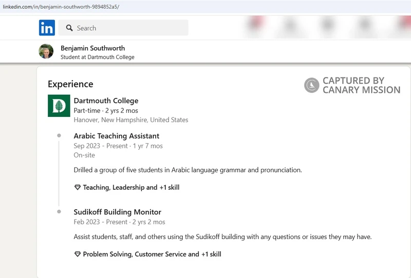
Task: Expand 'Teaching, Leadership and +1 skill'
Action: click(x=131, y=187)
